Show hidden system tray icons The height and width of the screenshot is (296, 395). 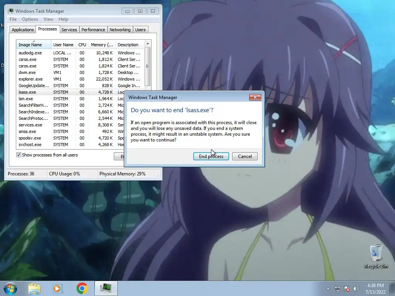[328, 289]
